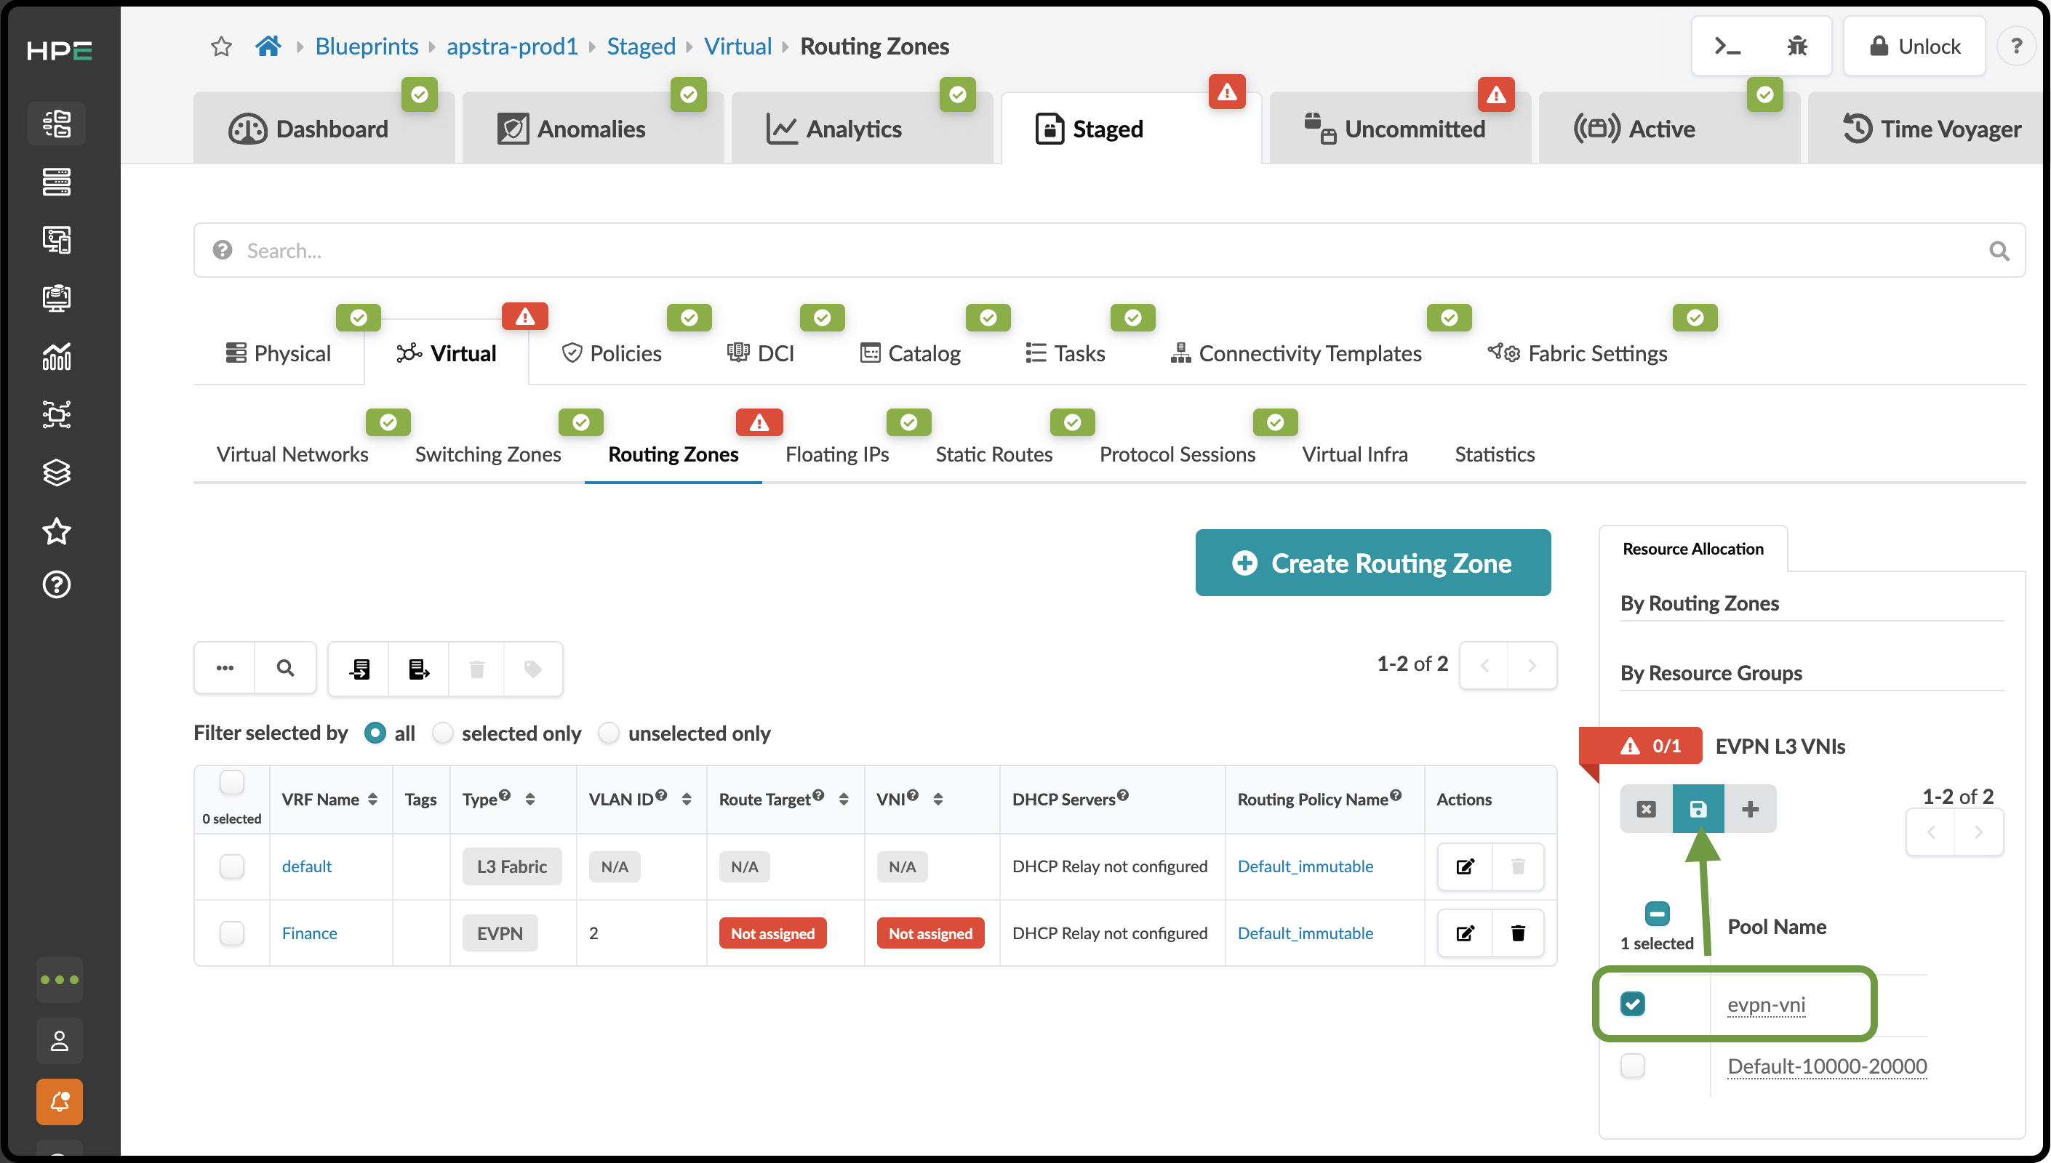The image size is (2051, 1163).
Task: Switch to the Uncommitted tab
Action: (x=1399, y=129)
